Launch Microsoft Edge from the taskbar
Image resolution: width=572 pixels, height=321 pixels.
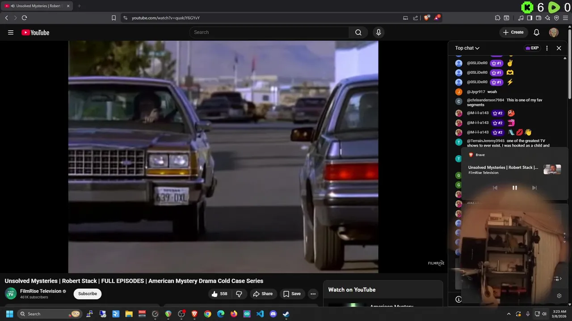click(x=221, y=314)
